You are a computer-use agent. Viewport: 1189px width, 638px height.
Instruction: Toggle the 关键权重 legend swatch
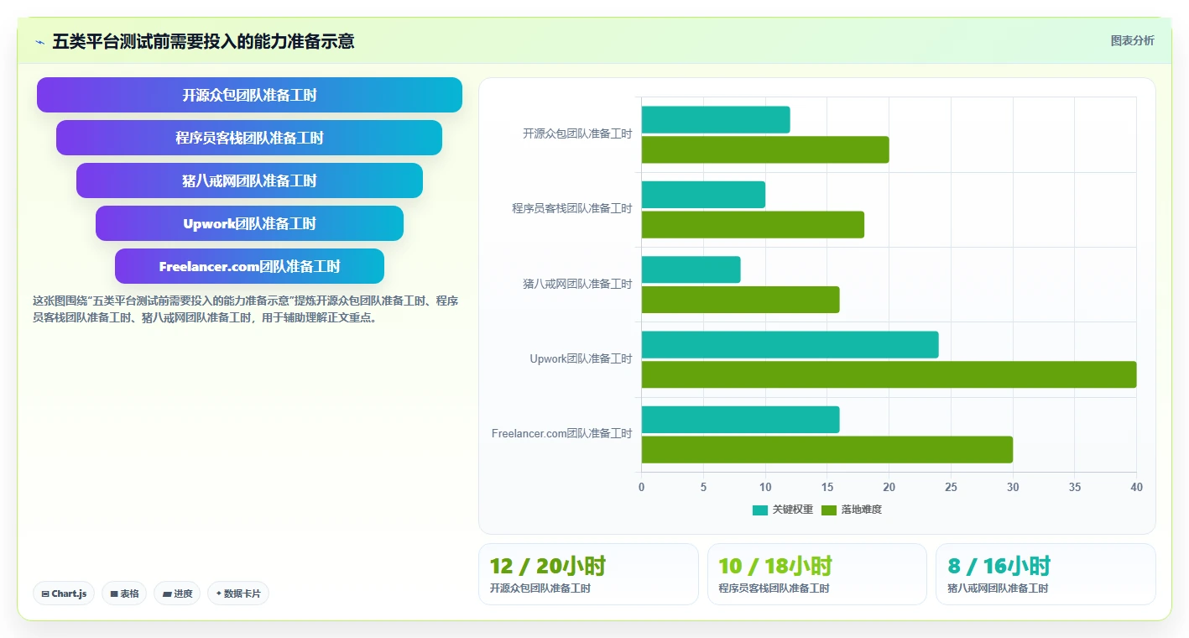[x=760, y=510]
